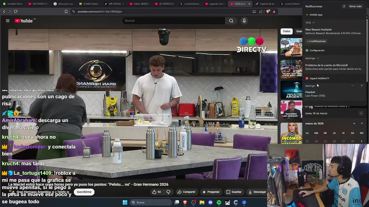Open the 'casos de OVNIS ARGENTINA' video thumbnail
Image resolution: width=369 pixels, height=207 pixels.
pos(291,90)
